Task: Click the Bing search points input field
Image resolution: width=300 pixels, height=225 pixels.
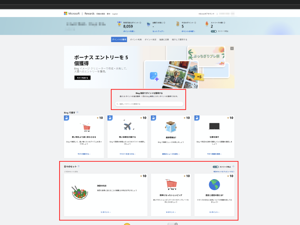Action: 149,104
